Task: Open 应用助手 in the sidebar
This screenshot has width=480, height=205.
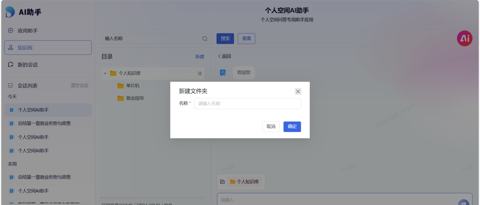Action: 27,31
